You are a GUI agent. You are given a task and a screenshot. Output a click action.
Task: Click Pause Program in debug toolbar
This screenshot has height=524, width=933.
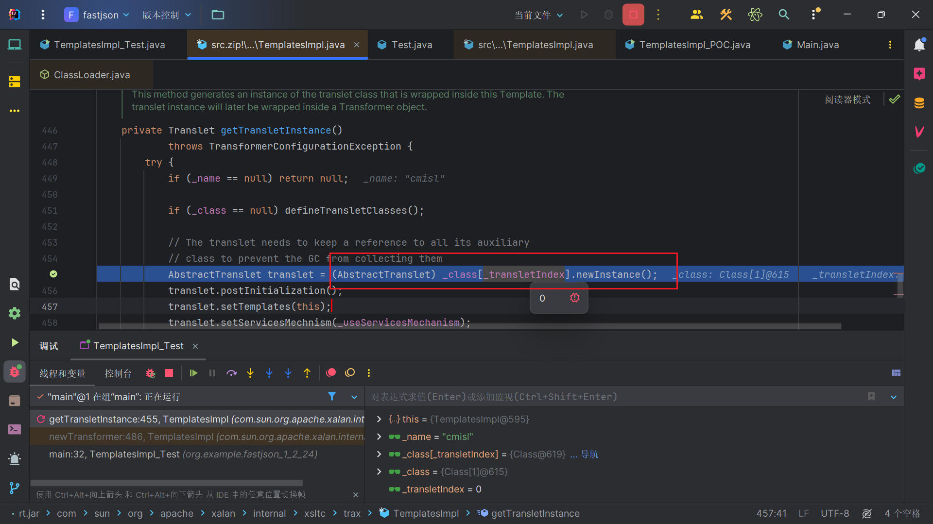click(212, 373)
